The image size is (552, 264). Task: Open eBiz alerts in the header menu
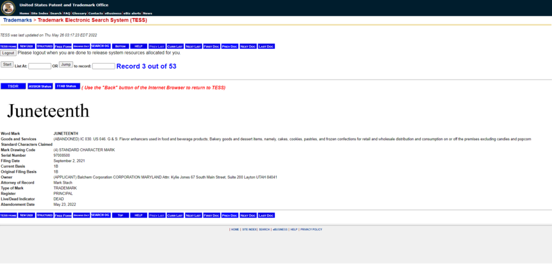(x=132, y=13)
